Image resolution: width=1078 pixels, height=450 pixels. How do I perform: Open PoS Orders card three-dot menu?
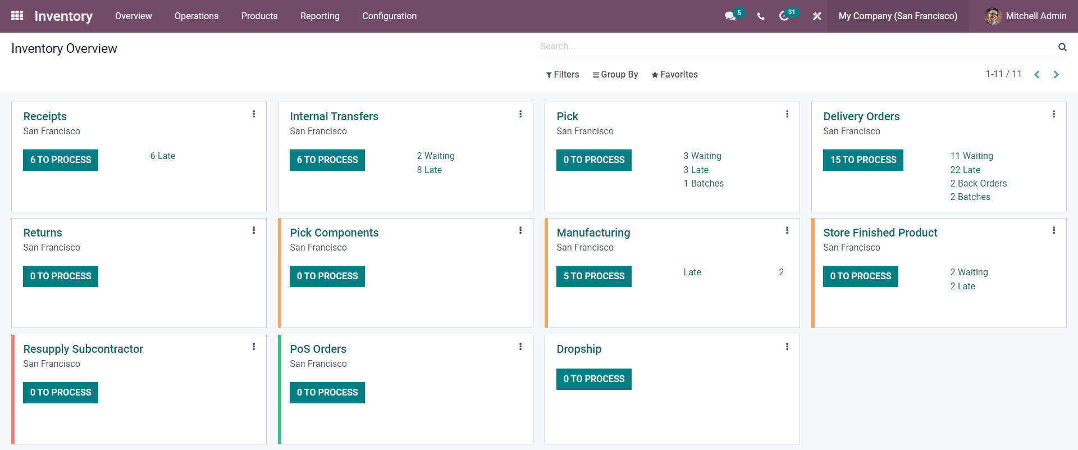pyautogui.click(x=520, y=347)
